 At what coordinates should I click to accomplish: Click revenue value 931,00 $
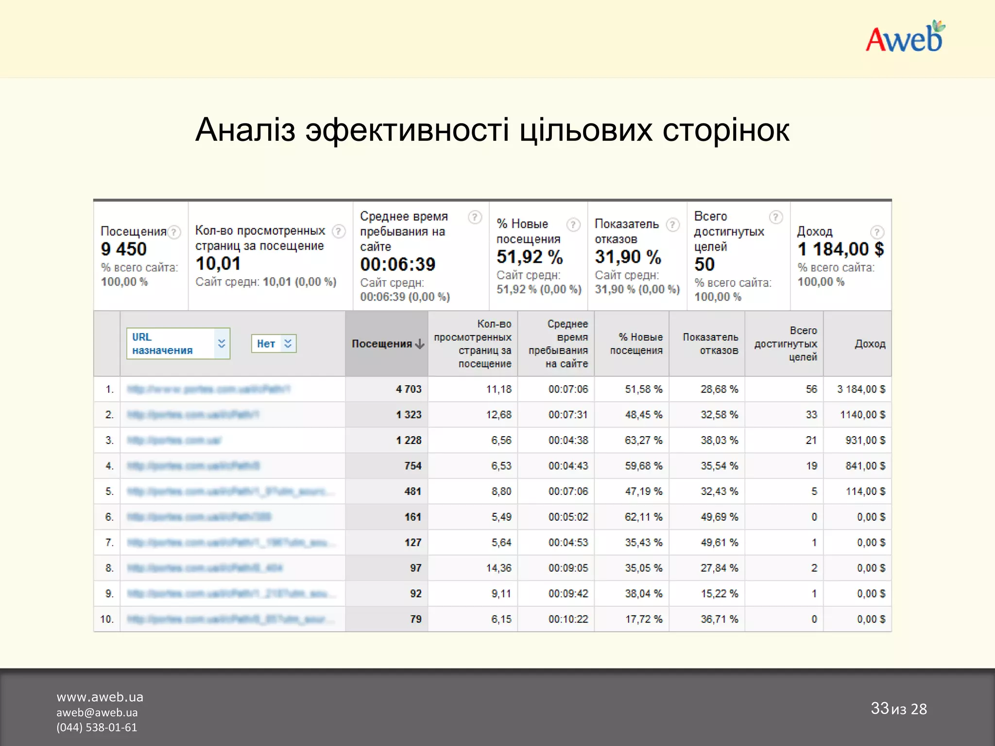pos(865,441)
